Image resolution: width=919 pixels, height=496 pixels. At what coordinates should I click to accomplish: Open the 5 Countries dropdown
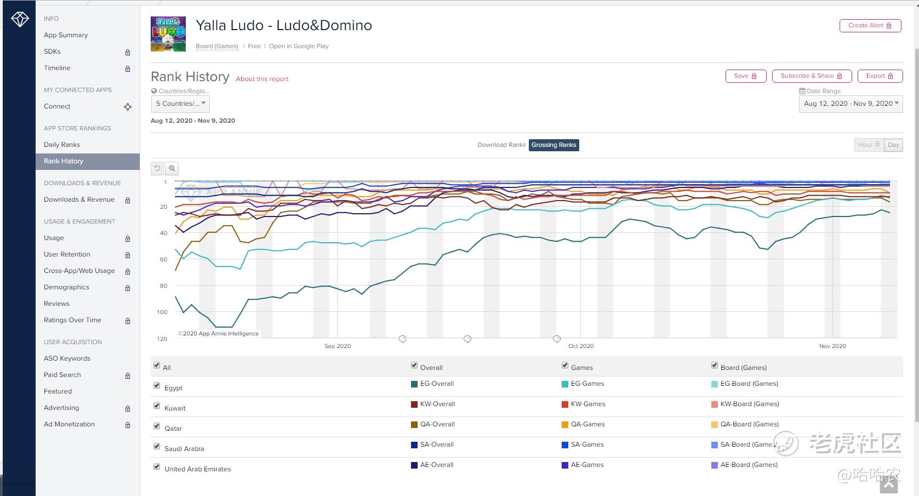click(x=180, y=104)
